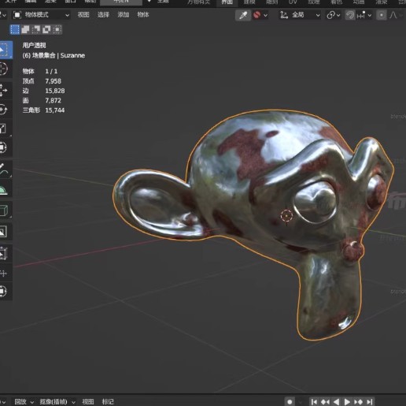Image resolution: width=406 pixels, height=406 pixels.
Task: Set selection mode to extend selection
Action: pos(25,29)
